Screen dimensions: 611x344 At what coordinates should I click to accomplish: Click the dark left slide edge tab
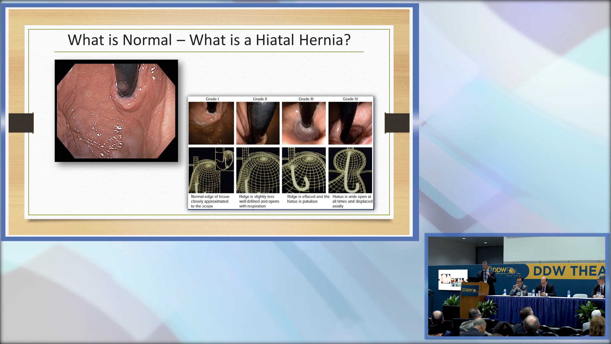point(21,123)
